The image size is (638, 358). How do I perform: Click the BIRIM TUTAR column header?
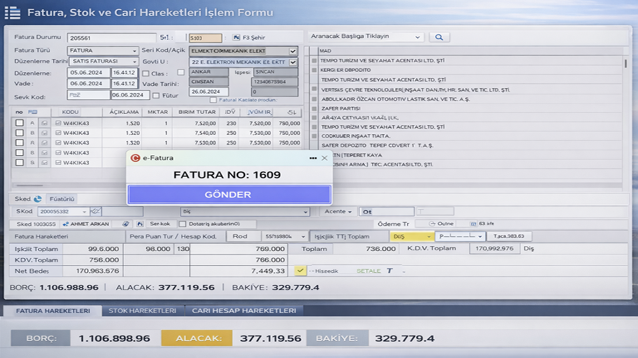point(197,112)
